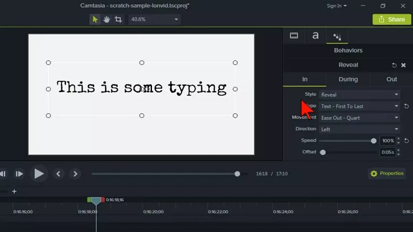Click the red playhead out-point handle
The width and height of the screenshot is (413, 232).
103,200
